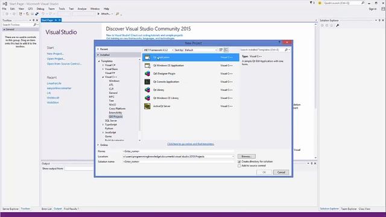
Task: Click the Undo toolbar icon
Action: pyautogui.click(x=43, y=14)
